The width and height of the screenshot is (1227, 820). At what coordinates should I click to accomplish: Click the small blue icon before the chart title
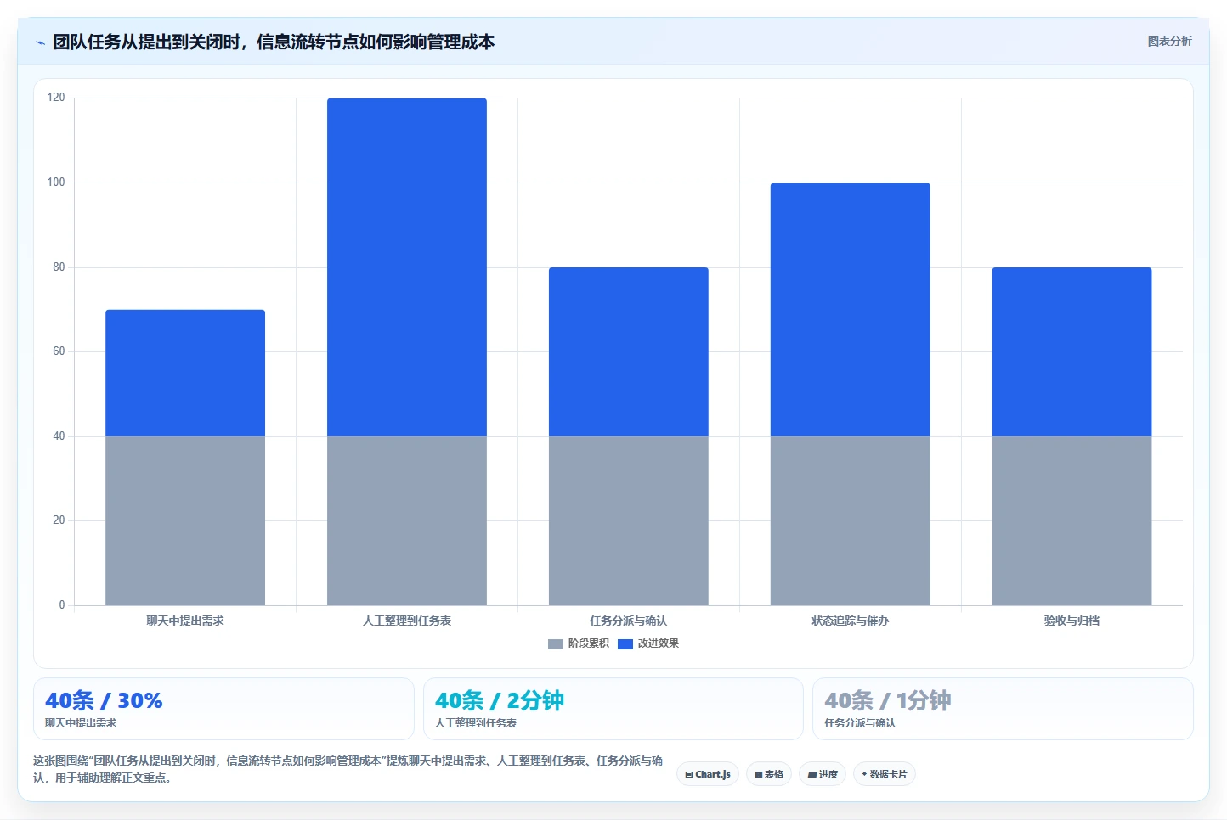40,42
